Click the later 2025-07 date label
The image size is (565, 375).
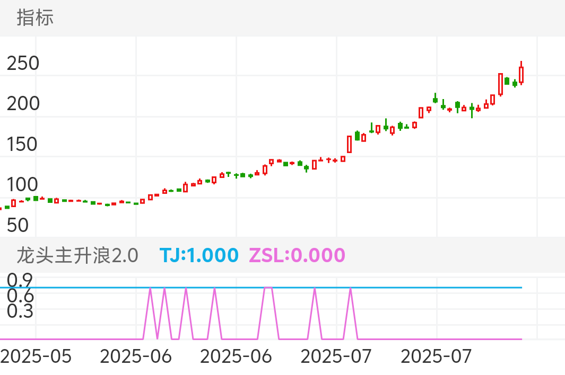pyautogui.click(x=437, y=356)
